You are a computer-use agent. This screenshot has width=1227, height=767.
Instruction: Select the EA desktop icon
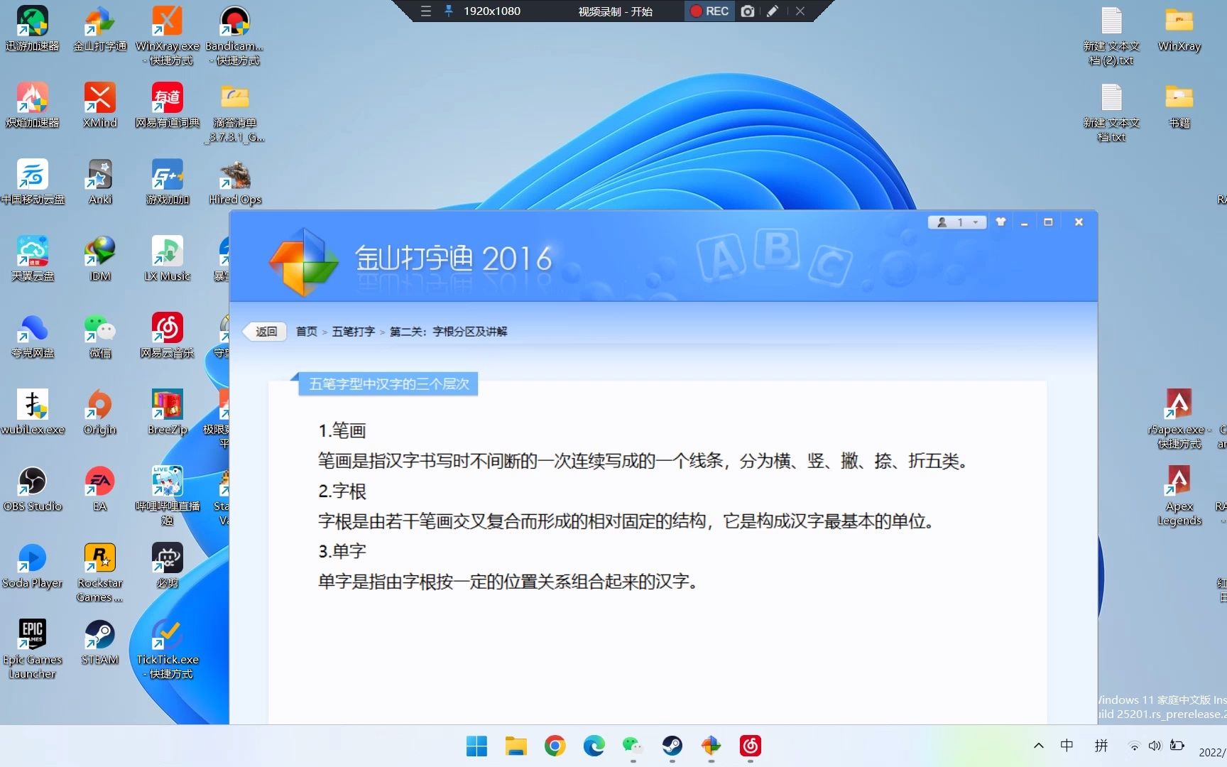click(100, 489)
